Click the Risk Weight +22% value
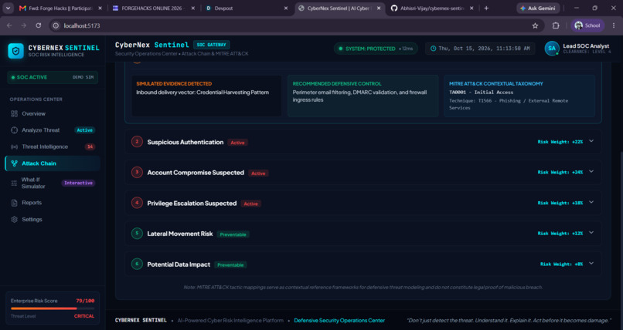The width and height of the screenshot is (623, 330). pyautogui.click(x=560, y=142)
